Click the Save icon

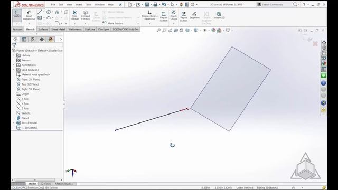point(147,5)
